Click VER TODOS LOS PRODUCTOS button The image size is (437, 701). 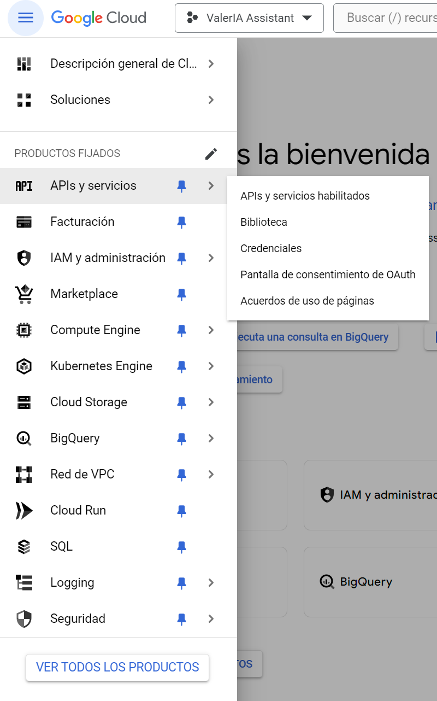[x=117, y=668]
